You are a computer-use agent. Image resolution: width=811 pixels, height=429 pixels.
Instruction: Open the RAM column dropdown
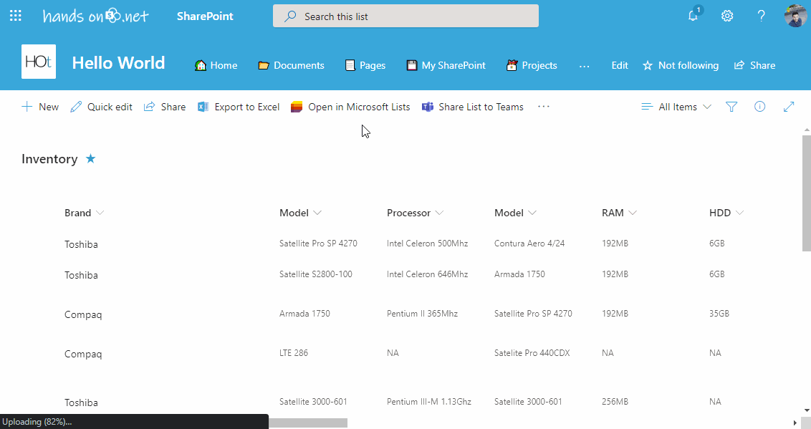[x=632, y=213]
